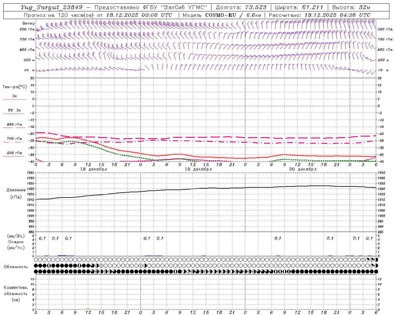Click the (мм/3ч.) precipitation unit label
This screenshot has height=315, width=394.
tap(16, 236)
